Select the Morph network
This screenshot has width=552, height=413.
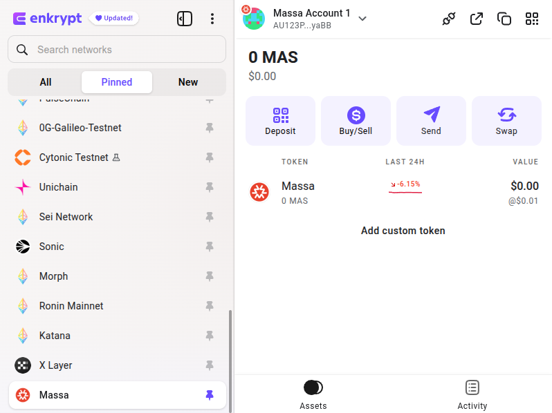click(117, 276)
